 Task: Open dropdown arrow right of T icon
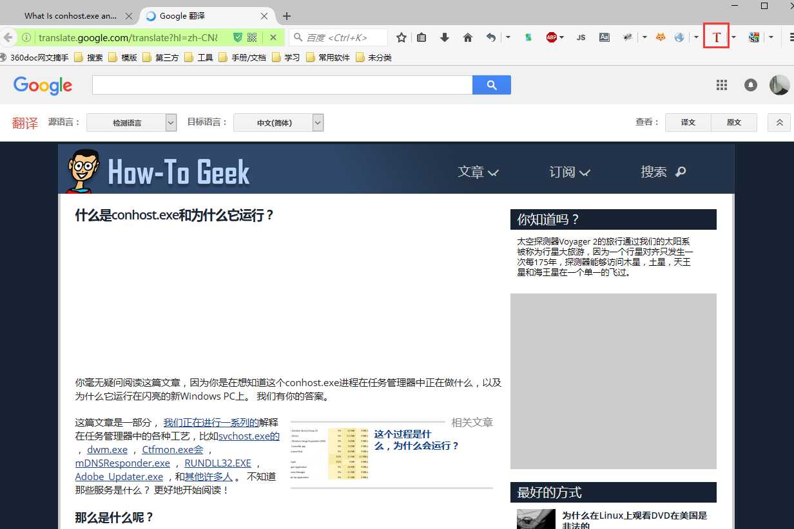point(733,37)
